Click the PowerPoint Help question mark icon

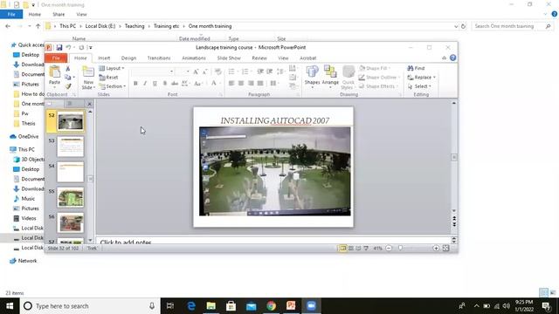[452, 58]
